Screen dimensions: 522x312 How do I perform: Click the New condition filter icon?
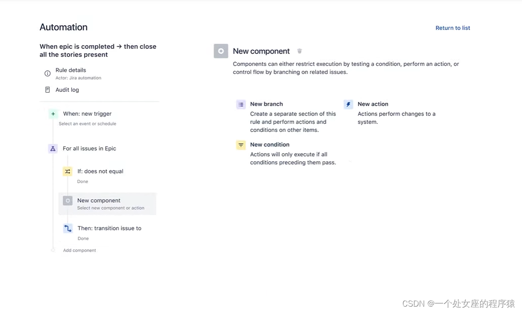(241, 145)
